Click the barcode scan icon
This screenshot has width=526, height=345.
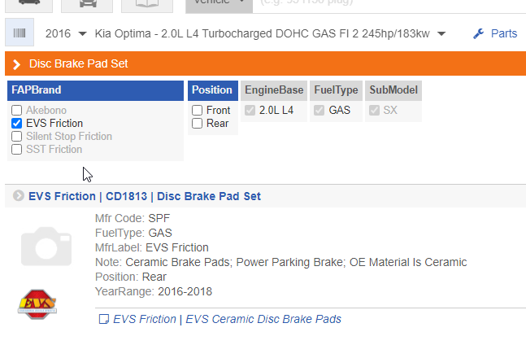(18, 33)
